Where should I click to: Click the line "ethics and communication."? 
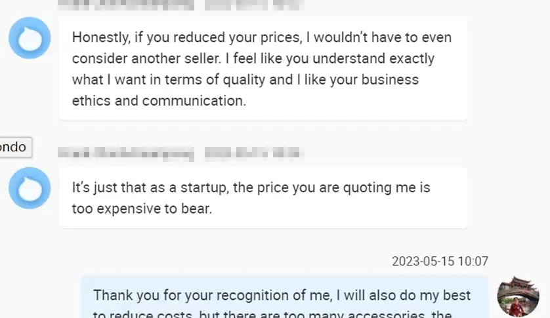pos(159,101)
